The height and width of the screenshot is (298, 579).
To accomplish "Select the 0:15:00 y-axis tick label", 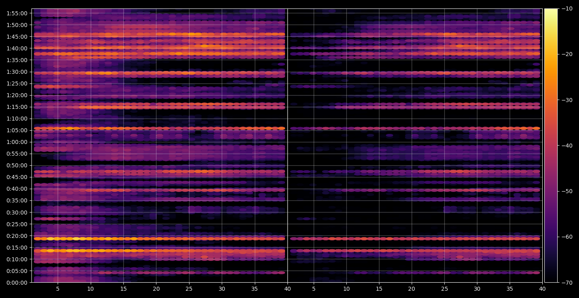I will tap(17, 247).
